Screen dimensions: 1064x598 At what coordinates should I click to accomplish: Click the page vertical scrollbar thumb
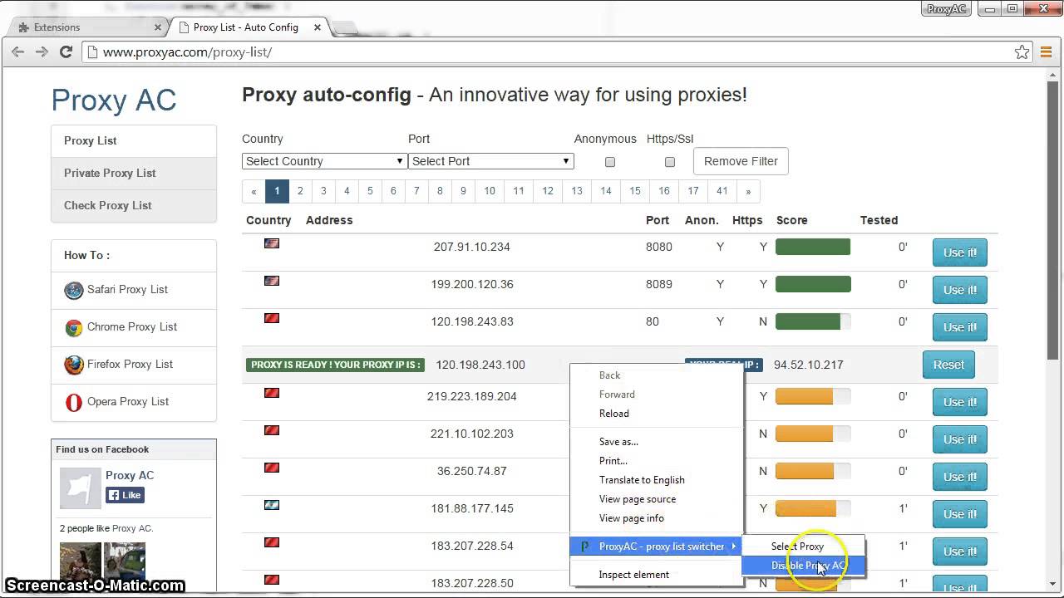tap(1053, 220)
